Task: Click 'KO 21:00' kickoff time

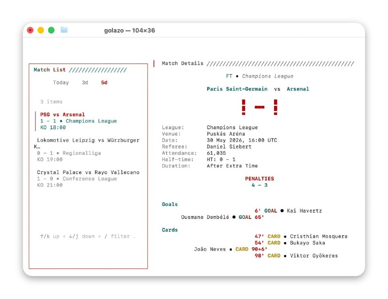Action: pyautogui.click(x=50, y=185)
